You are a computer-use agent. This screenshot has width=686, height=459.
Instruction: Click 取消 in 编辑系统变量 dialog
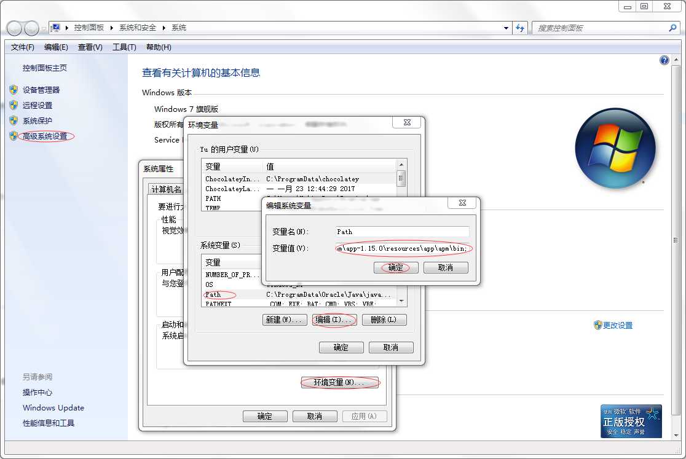446,267
